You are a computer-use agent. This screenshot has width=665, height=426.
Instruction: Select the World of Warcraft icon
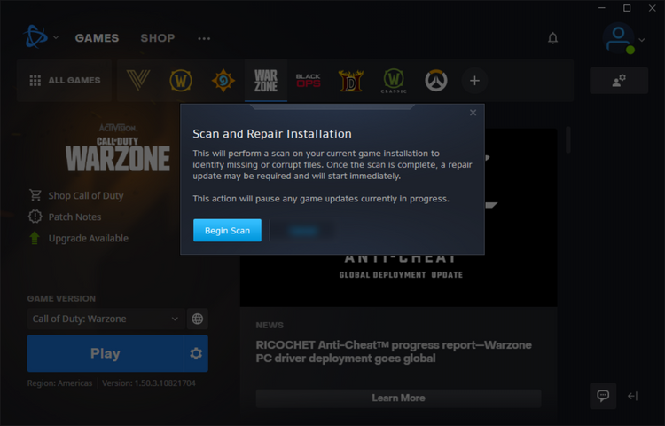click(181, 80)
